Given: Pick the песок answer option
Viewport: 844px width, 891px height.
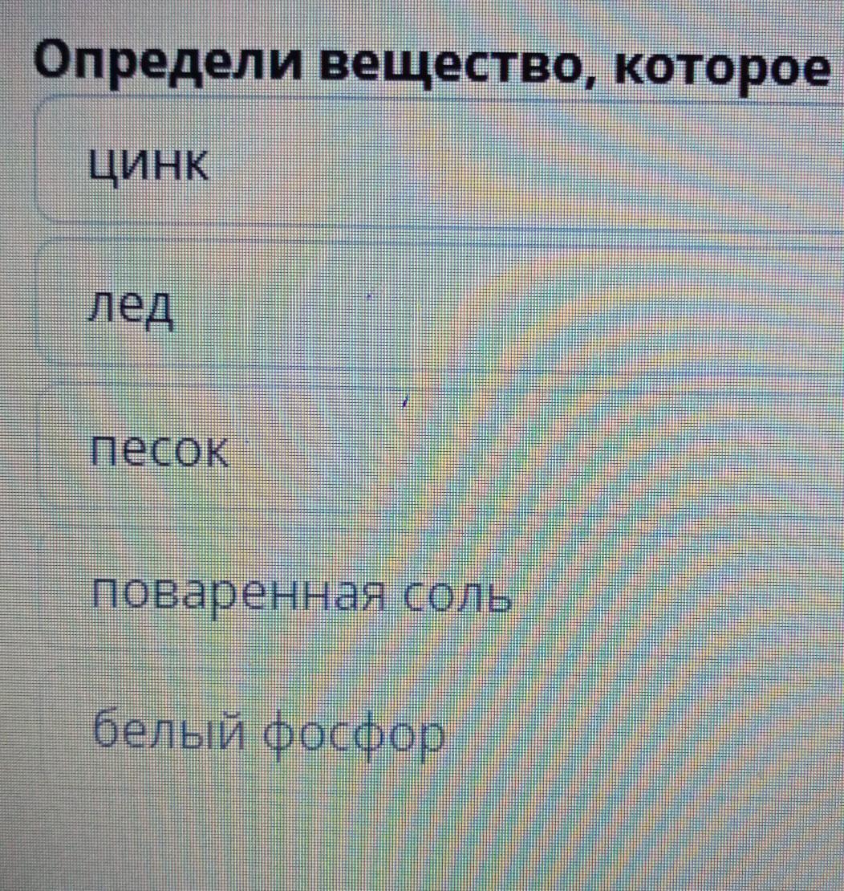Looking at the screenshot, I should 439,450.
